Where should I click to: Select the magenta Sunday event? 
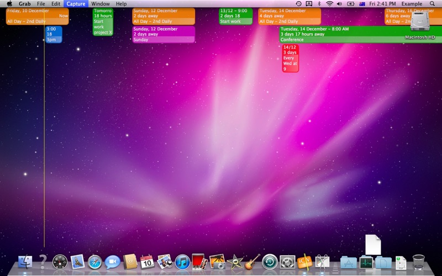click(x=164, y=34)
